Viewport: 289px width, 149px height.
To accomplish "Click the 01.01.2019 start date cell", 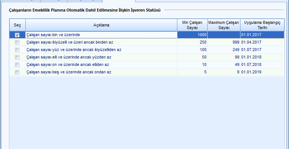I will 262,72.
